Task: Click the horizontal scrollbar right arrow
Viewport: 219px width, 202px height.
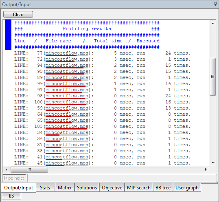Action: [206, 169]
